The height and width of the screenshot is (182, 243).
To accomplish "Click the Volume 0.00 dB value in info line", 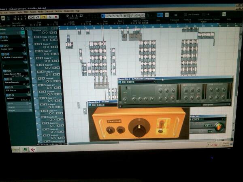I will [145, 23].
